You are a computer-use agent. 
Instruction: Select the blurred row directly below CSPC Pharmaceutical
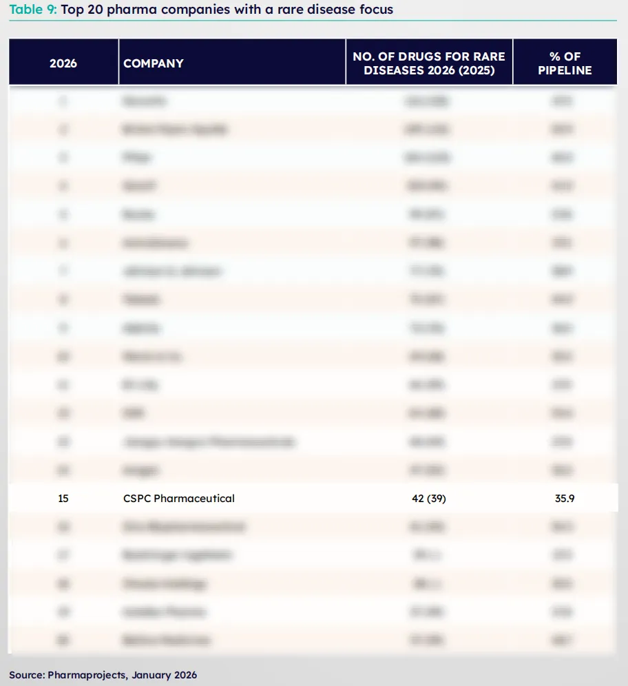tap(313, 527)
